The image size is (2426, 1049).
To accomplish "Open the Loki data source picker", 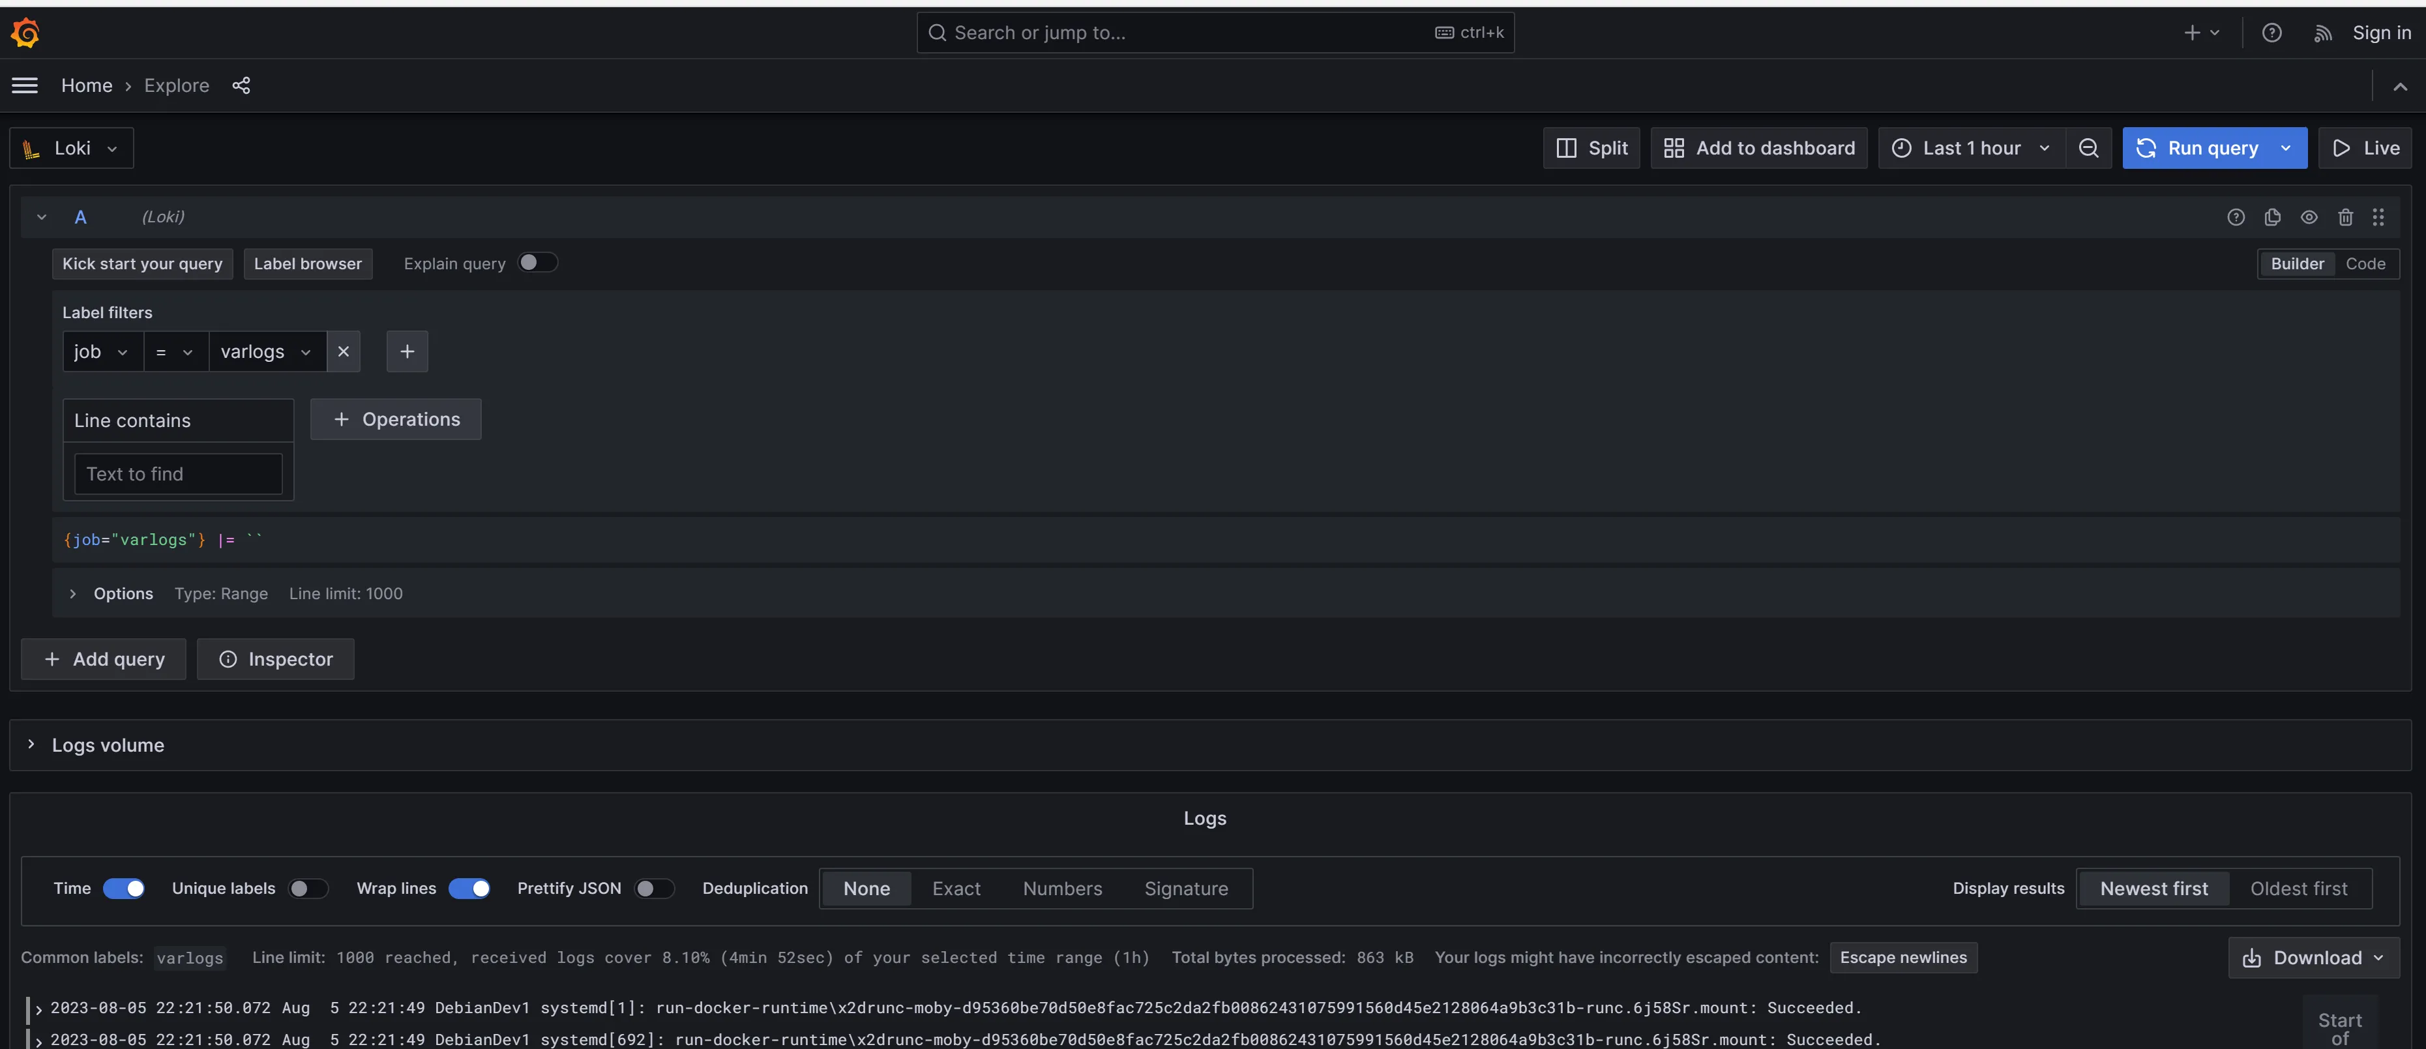I will coord(72,148).
